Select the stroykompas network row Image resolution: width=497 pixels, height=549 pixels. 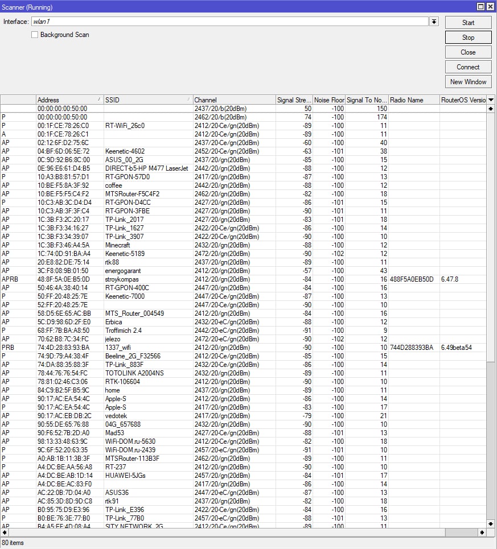[243, 279]
